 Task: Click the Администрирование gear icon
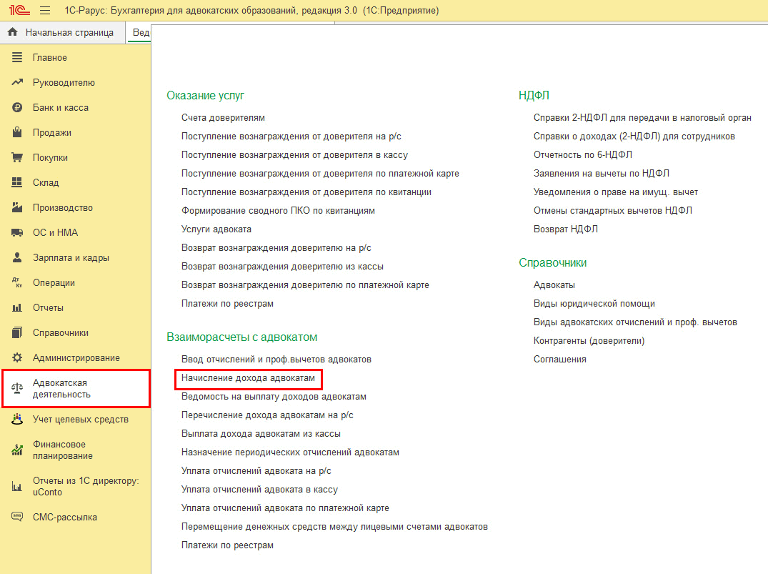point(18,358)
